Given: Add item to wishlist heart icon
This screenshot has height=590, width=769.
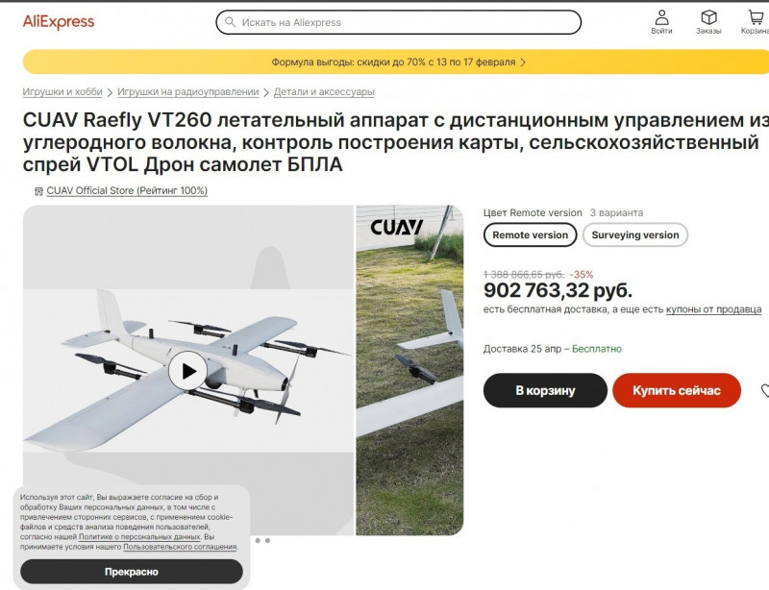Looking at the screenshot, I should [764, 390].
